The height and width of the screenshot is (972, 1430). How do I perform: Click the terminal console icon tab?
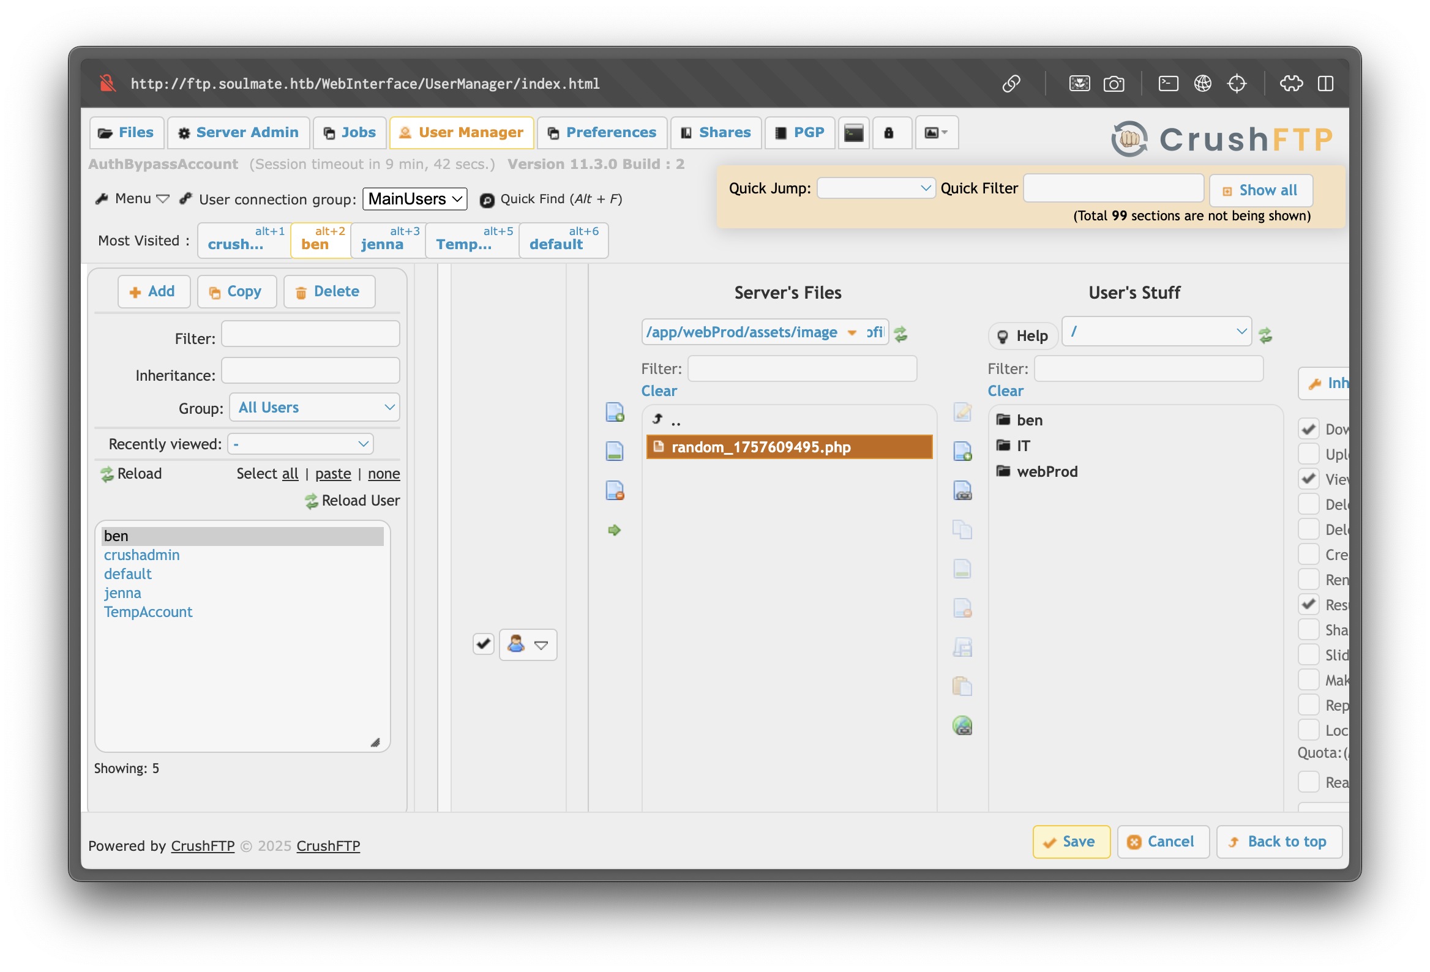pos(853,133)
